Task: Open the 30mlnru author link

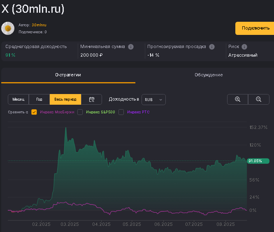Action: [39, 25]
